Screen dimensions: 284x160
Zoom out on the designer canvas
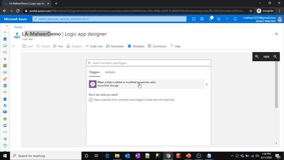pos(275,56)
